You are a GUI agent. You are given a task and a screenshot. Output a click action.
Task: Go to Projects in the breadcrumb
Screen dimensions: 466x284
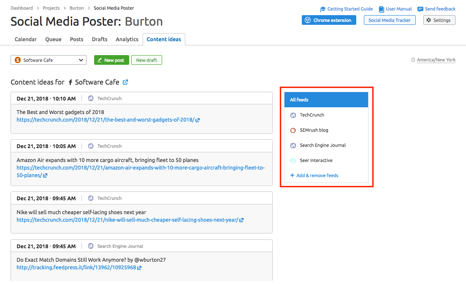pos(51,8)
